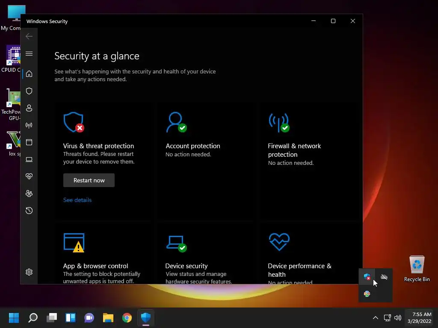This screenshot has width=438, height=328.
Task: Open App & browser control sidebar icon
Action: click(x=29, y=142)
